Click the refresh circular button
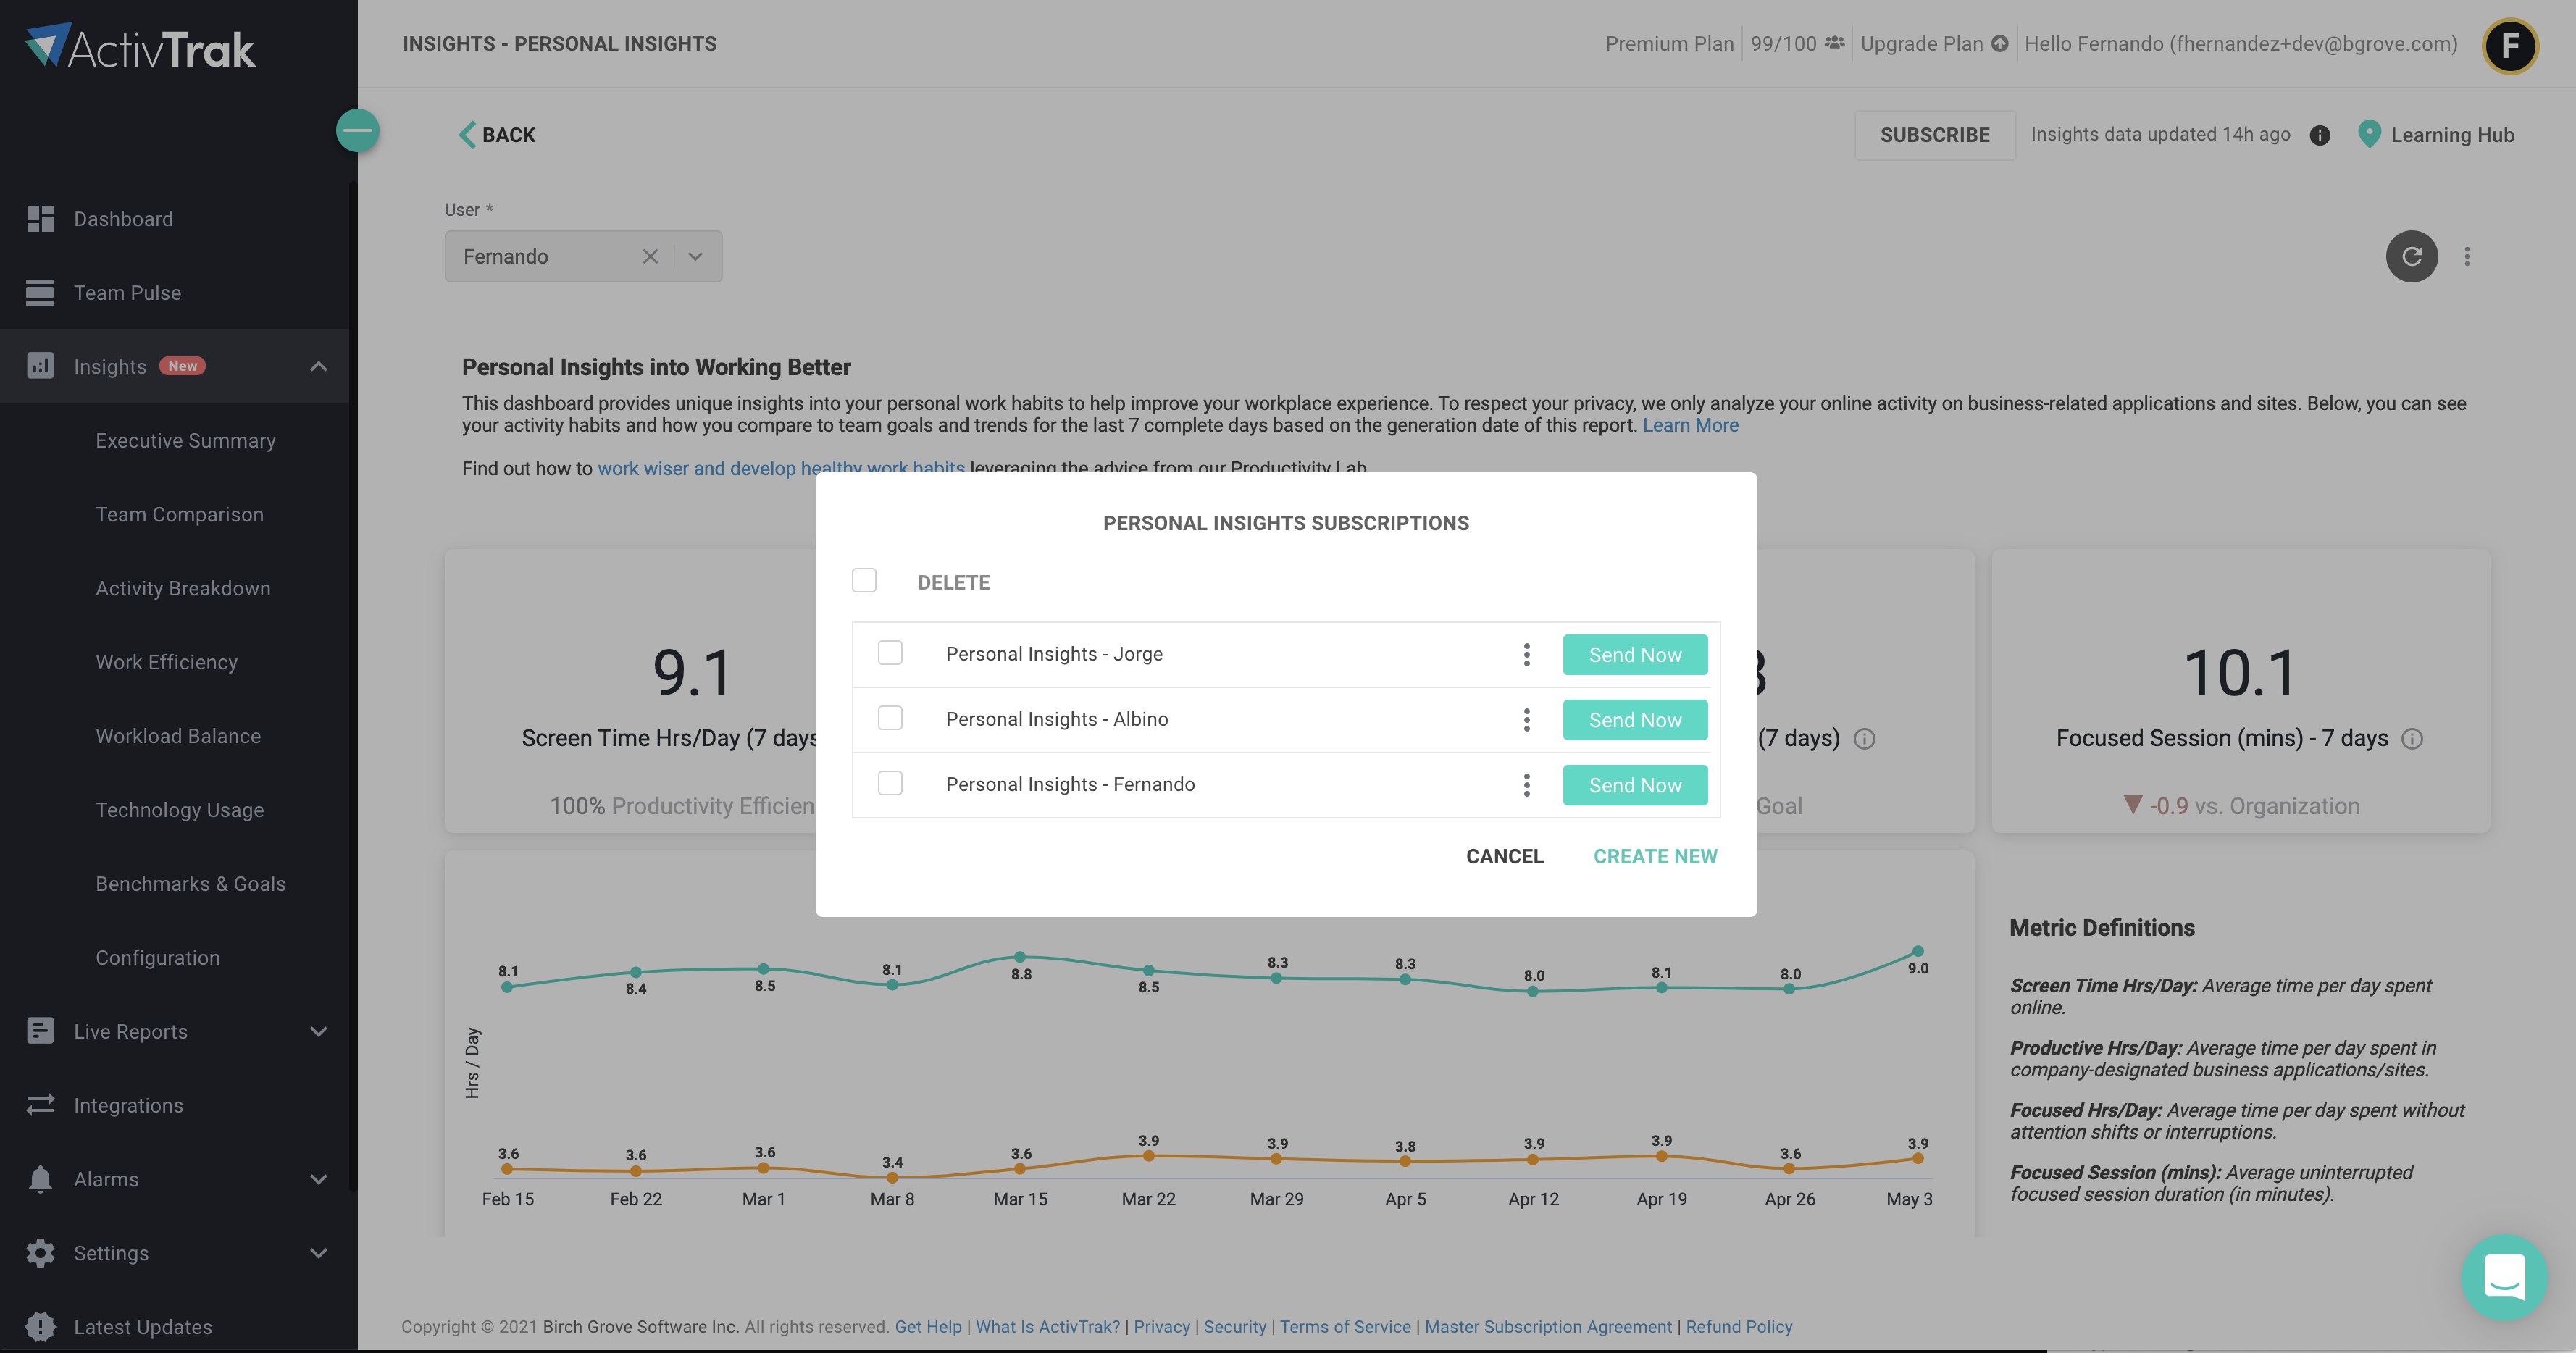This screenshot has height=1353, width=2576. 2412,256
